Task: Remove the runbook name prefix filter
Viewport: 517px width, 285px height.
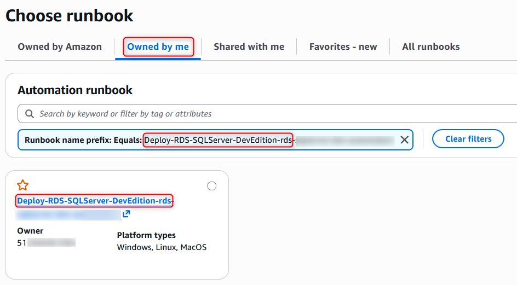Action: 405,139
